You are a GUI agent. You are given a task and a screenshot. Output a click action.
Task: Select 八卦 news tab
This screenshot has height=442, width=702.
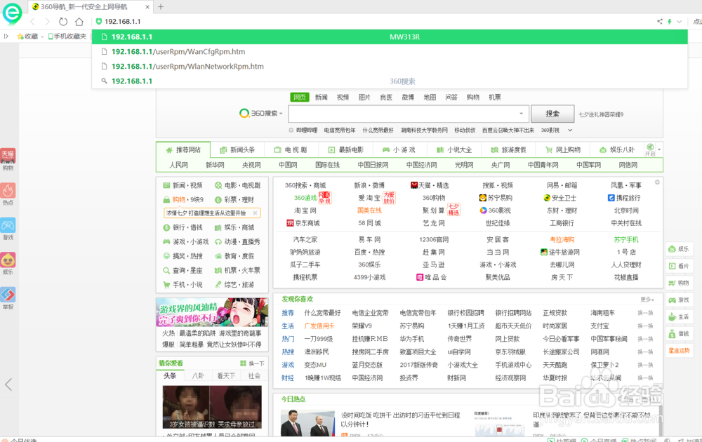click(198, 376)
